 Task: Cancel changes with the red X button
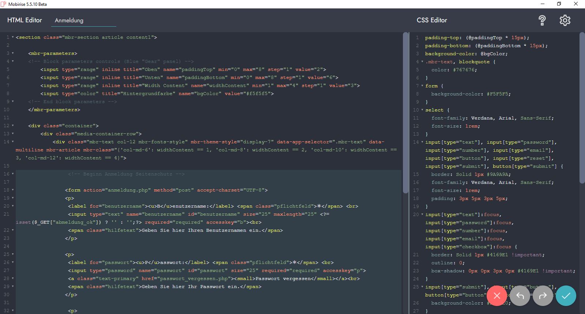(x=497, y=296)
